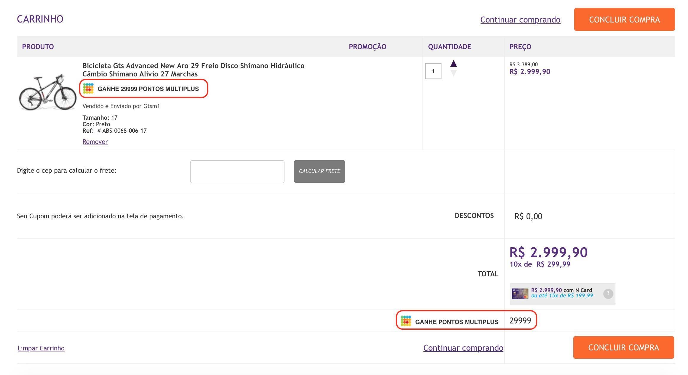The height and width of the screenshot is (375, 688).
Task: Click the item price R$ 2.999,90 in row
Action: pos(530,72)
